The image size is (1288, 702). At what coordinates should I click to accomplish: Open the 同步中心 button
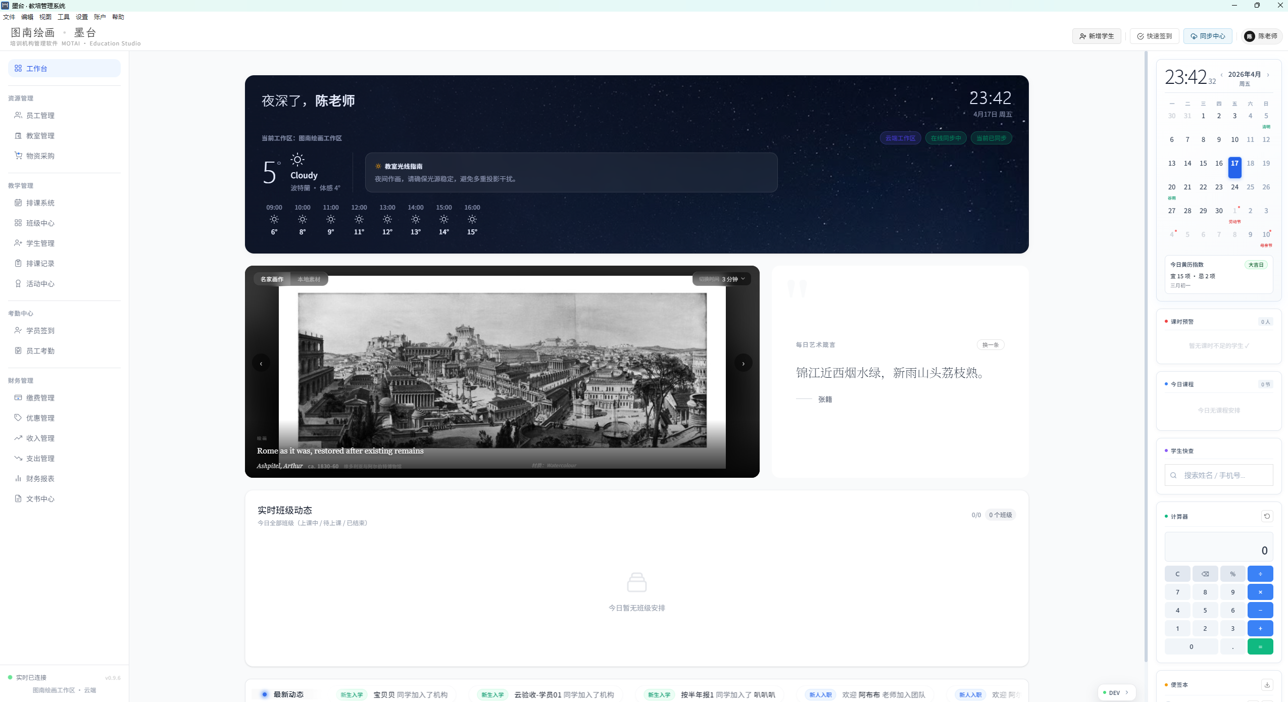click(1208, 36)
